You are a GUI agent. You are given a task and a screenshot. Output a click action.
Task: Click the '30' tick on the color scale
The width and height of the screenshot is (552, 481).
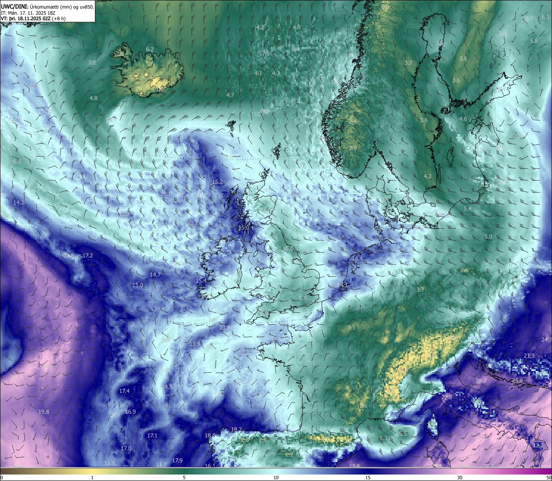point(460,478)
